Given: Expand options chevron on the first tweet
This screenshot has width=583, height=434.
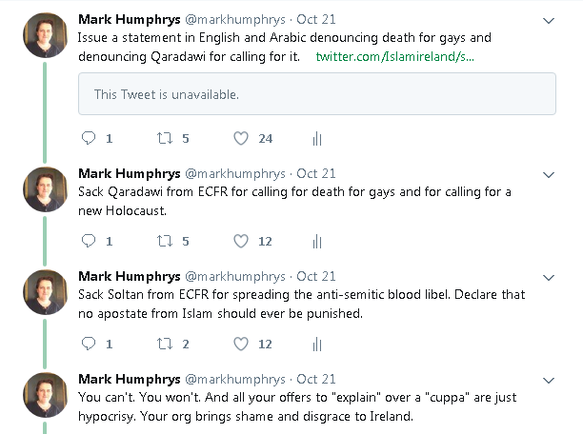Looking at the screenshot, I should click(x=549, y=20).
